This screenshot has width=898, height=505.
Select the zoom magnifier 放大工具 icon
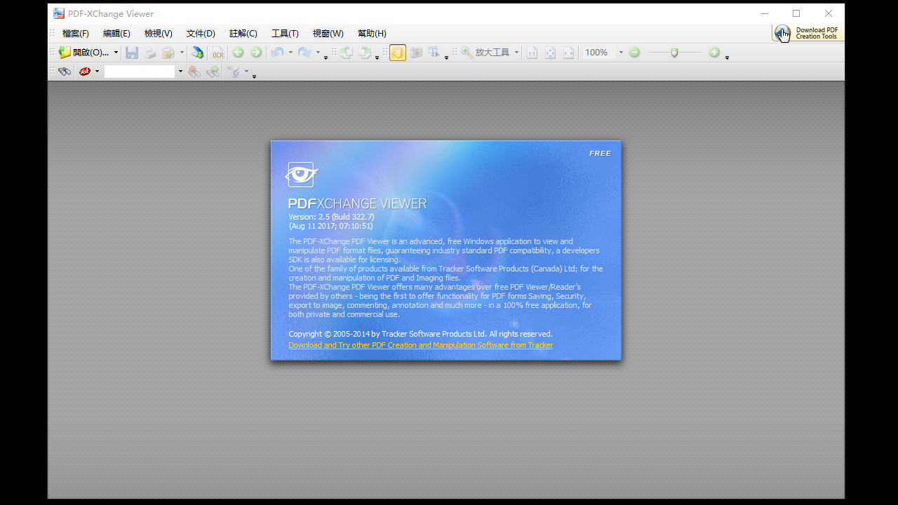466,52
